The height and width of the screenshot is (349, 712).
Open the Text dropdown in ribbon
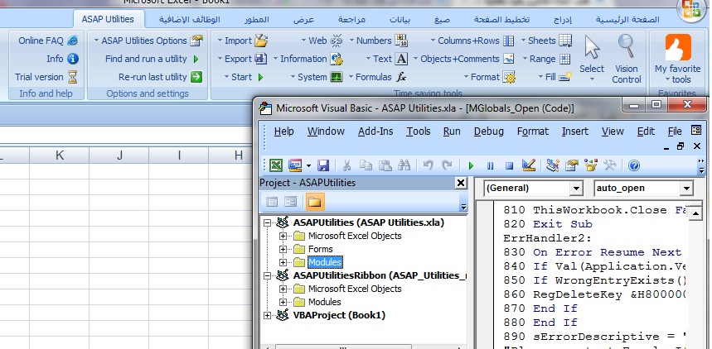pos(387,59)
